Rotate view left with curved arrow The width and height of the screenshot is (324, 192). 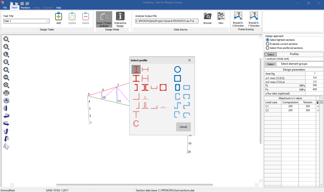[6, 116]
